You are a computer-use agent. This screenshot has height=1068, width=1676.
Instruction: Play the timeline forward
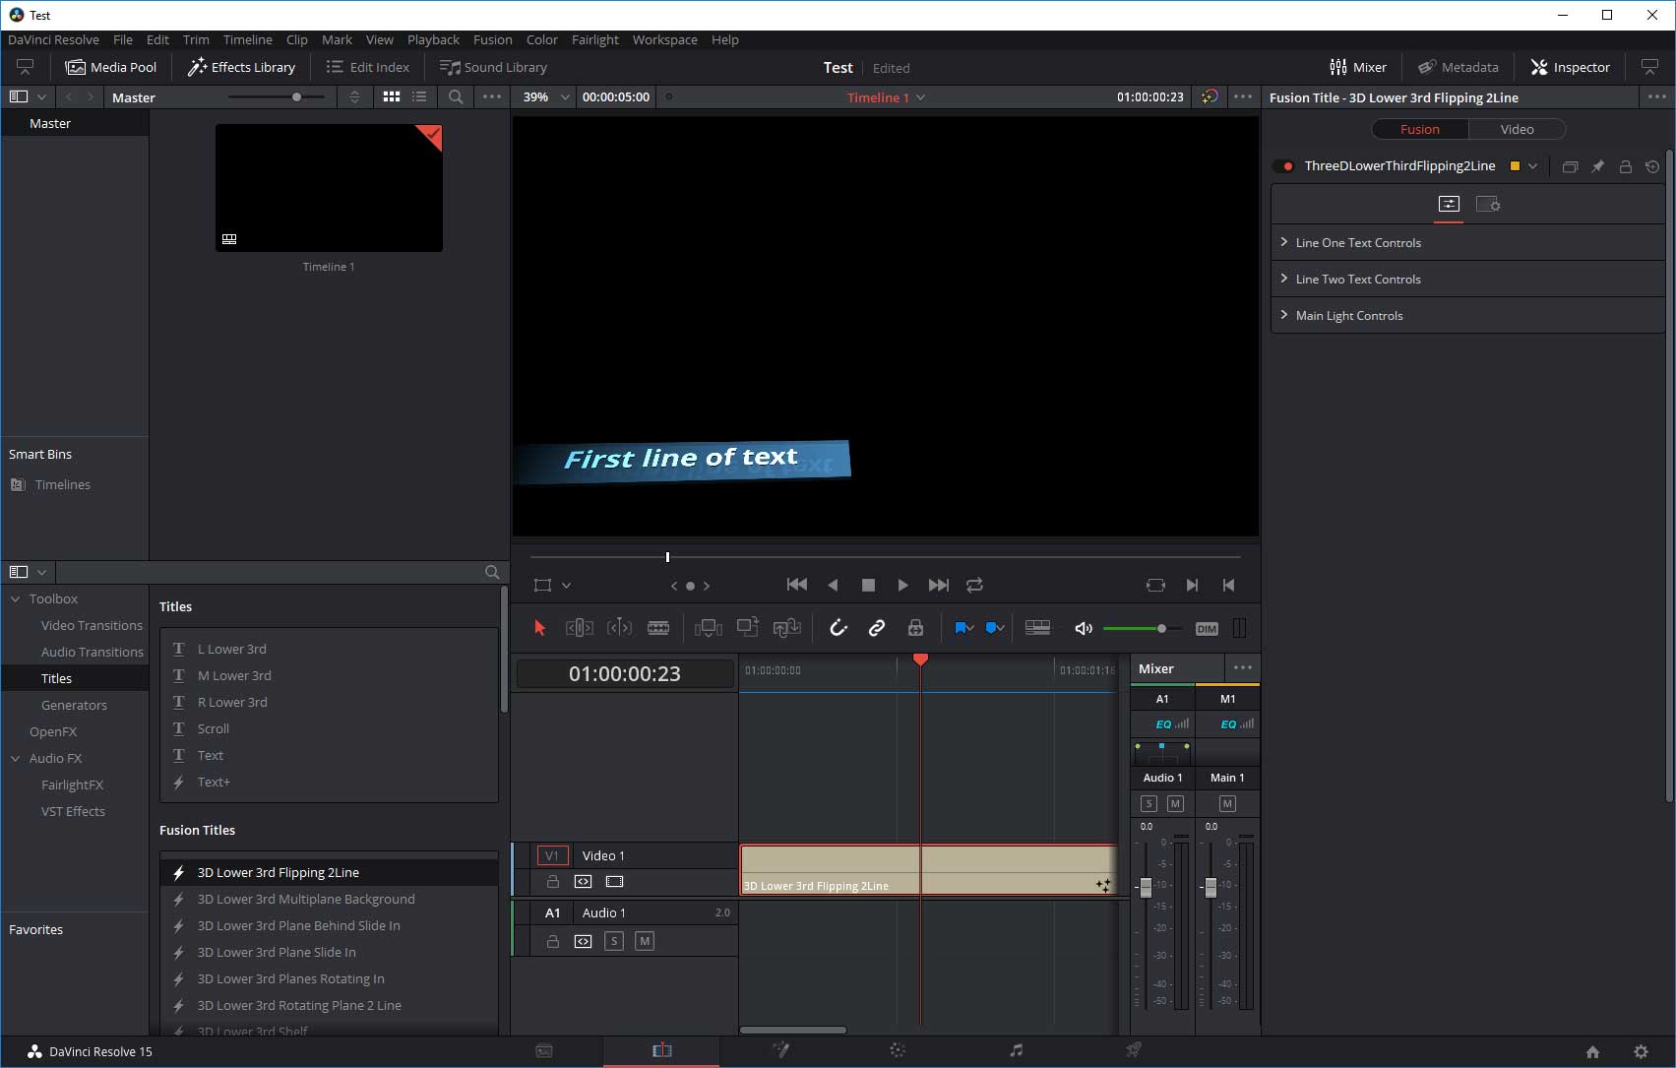pyautogui.click(x=902, y=585)
